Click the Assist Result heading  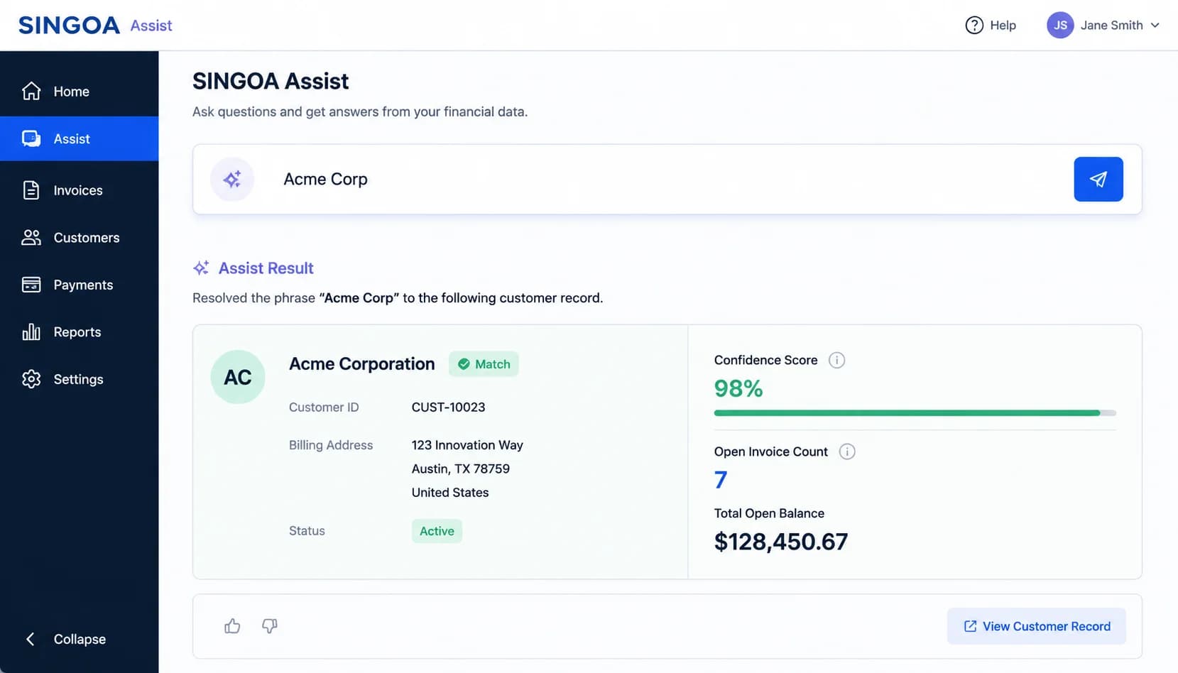click(266, 268)
